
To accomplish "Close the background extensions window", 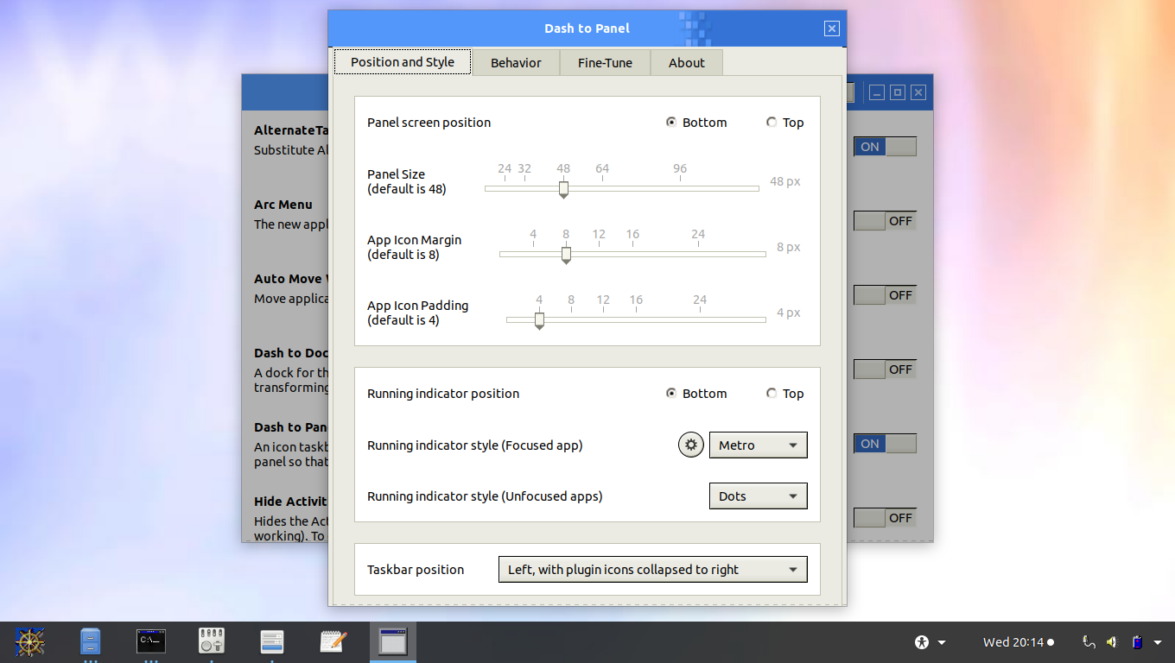I will pyautogui.click(x=918, y=92).
